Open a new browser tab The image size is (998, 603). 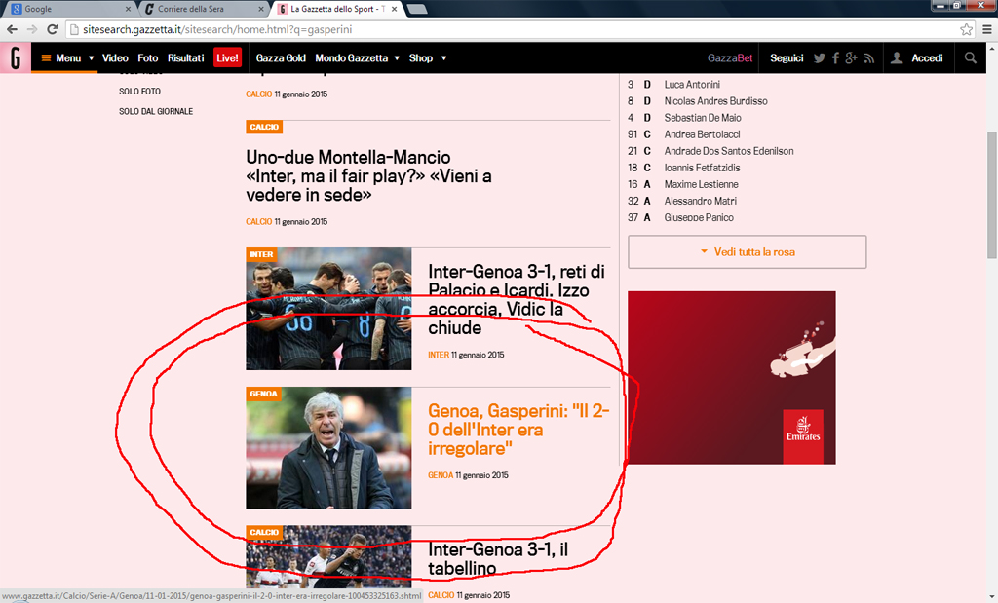point(417,9)
